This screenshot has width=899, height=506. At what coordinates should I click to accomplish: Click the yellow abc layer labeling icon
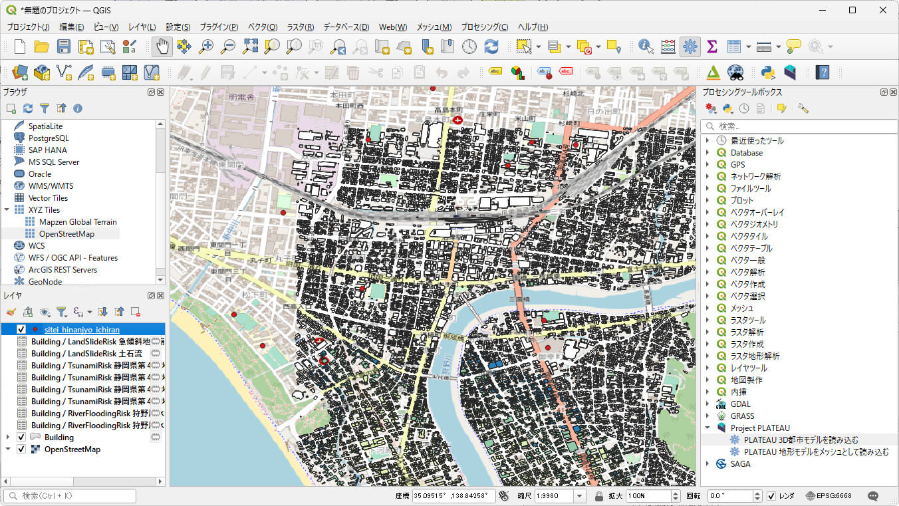click(x=495, y=72)
